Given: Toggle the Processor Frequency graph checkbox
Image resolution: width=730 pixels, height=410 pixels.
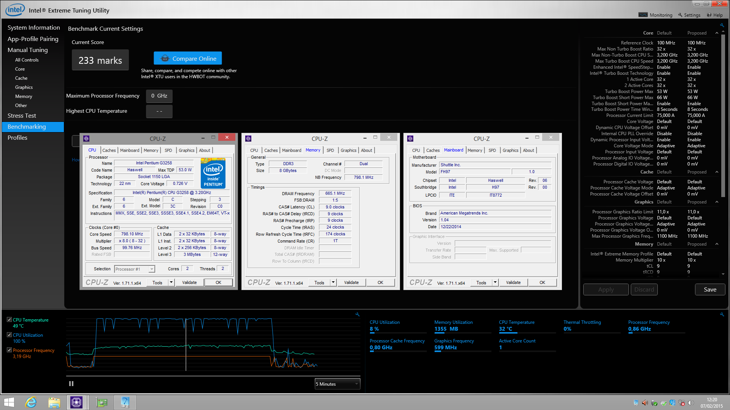Looking at the screenshot, I should pyautogui.click(x=10, y=350).
